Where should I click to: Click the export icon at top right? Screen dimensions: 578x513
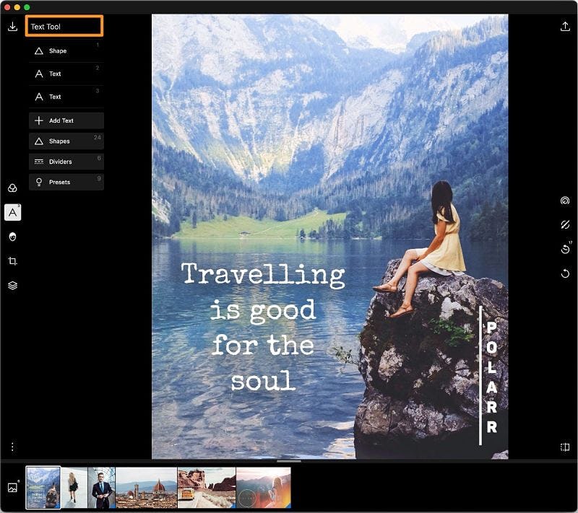(x=565, y=26)
